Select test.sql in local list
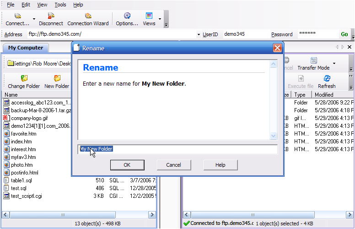Screen dimensions: 355x229 click(x=19, y=188)
